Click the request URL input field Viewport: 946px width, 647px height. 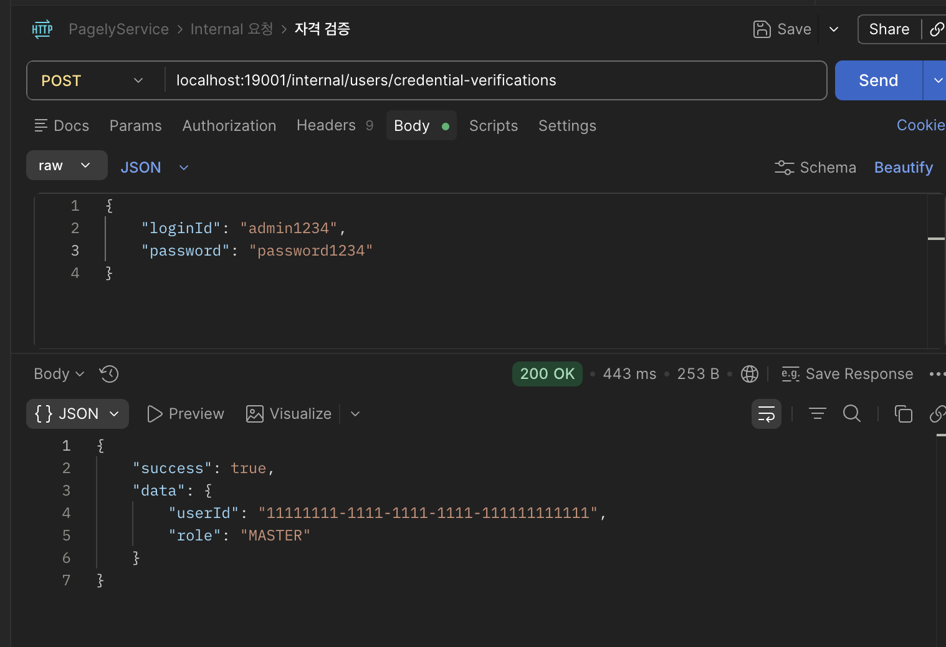pos(496,80)
